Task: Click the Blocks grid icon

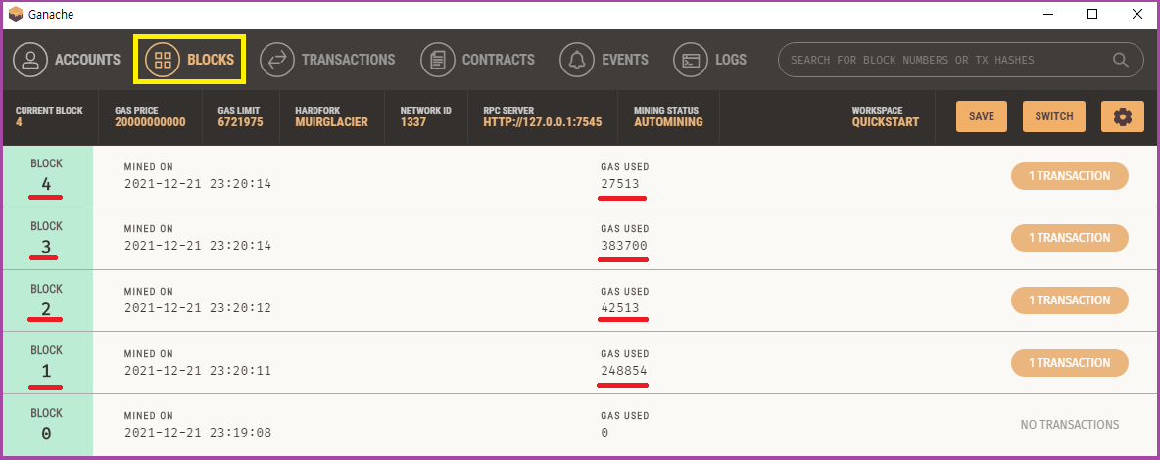Action: 163,60
